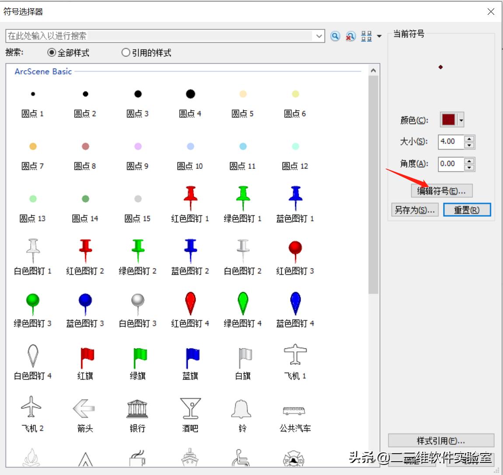Click the 编辑符号 button

441,191
